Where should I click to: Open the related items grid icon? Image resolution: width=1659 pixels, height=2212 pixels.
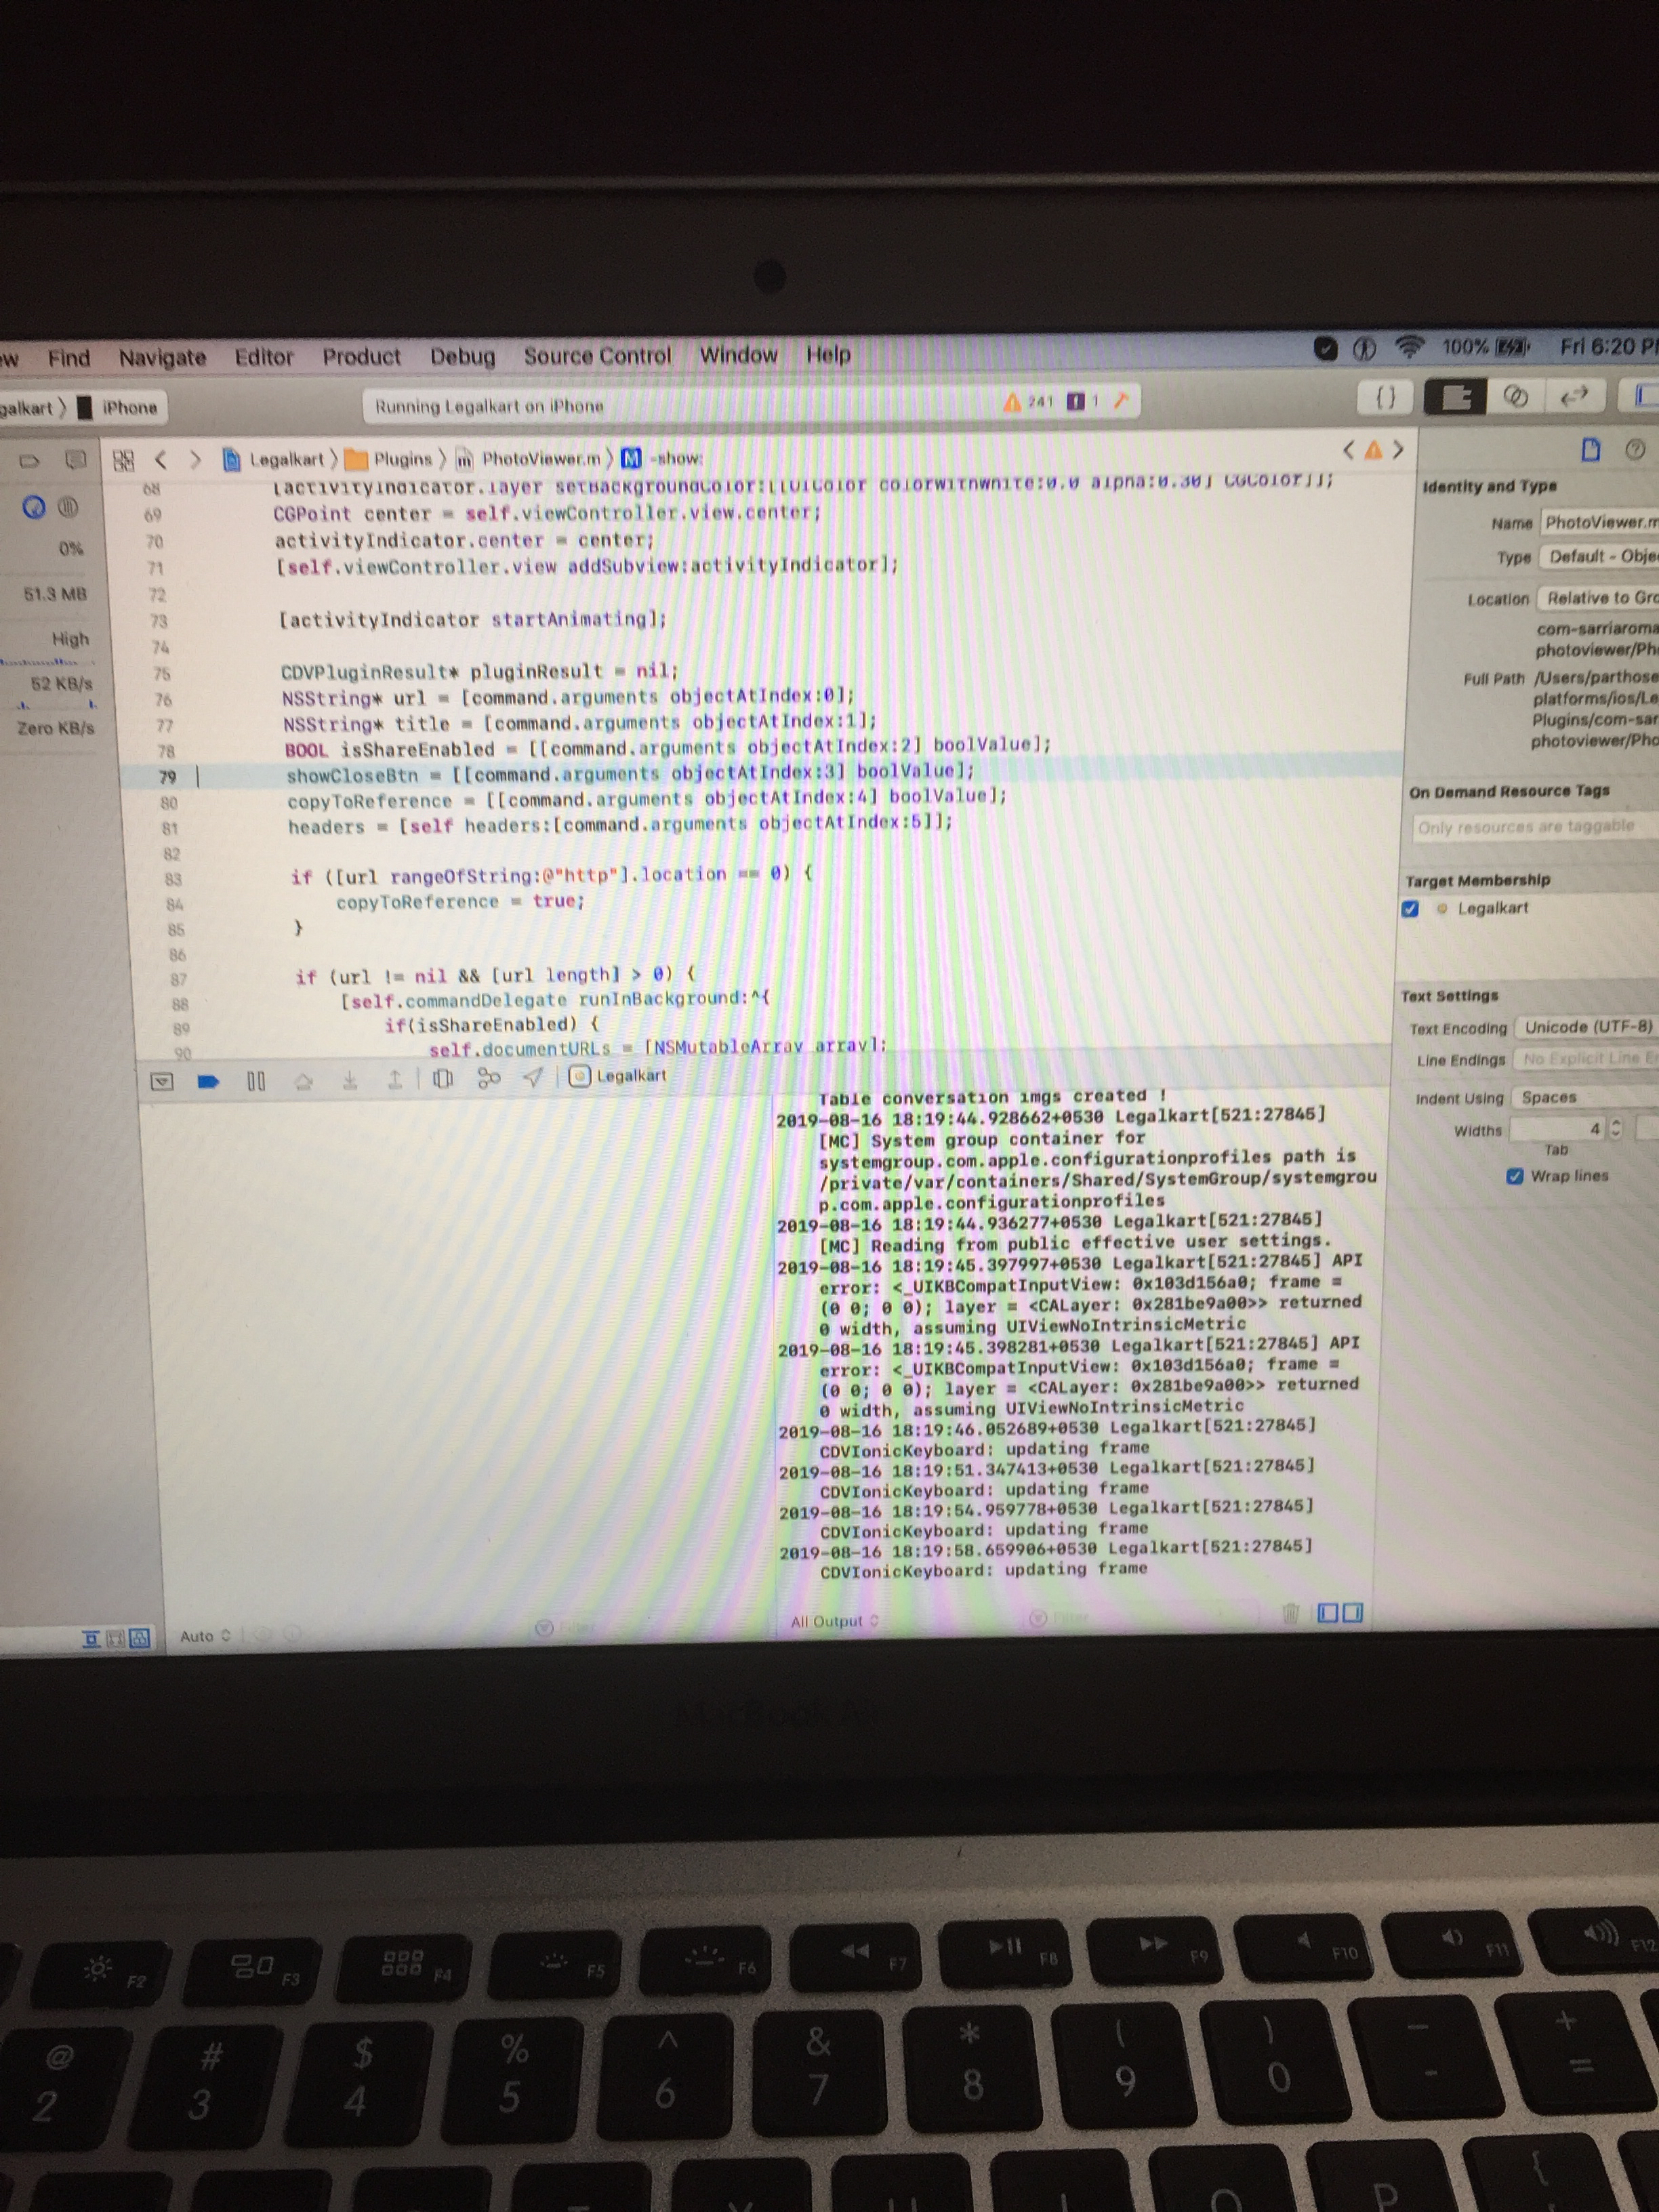coord(123,460)
